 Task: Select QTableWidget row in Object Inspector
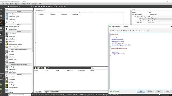(152, 19)
